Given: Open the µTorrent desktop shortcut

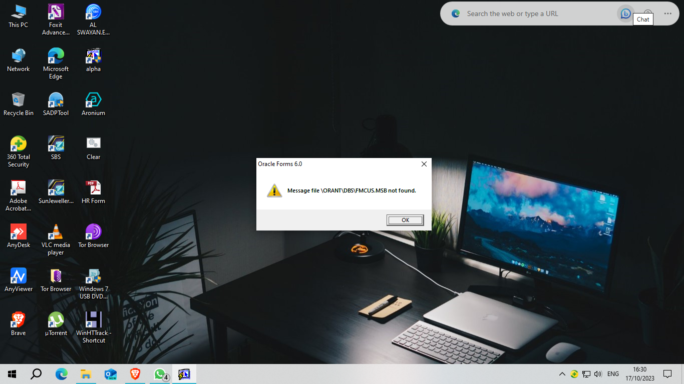Looking at the screenshot, I should coord(56,320).
